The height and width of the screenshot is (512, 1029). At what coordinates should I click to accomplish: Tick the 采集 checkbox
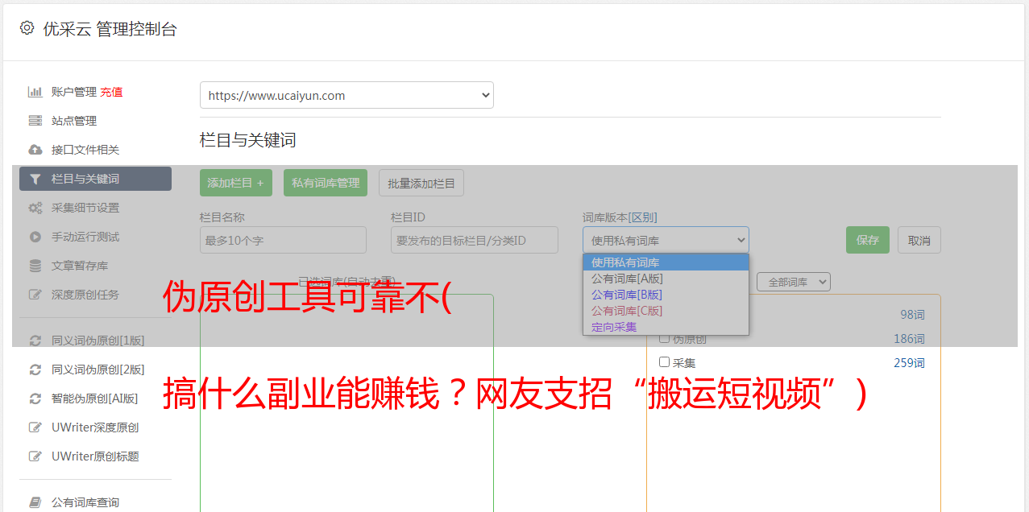(664, 362)
